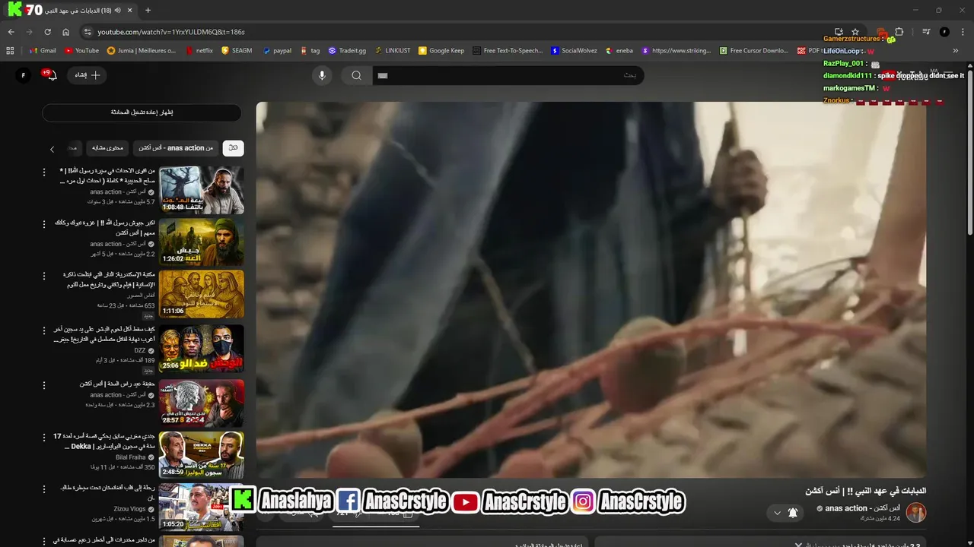The width and height of the screenshot is (974, 547).
Task: Open the Dekka 2:48:59 video thumbnail
Action: tap(202, 454)
